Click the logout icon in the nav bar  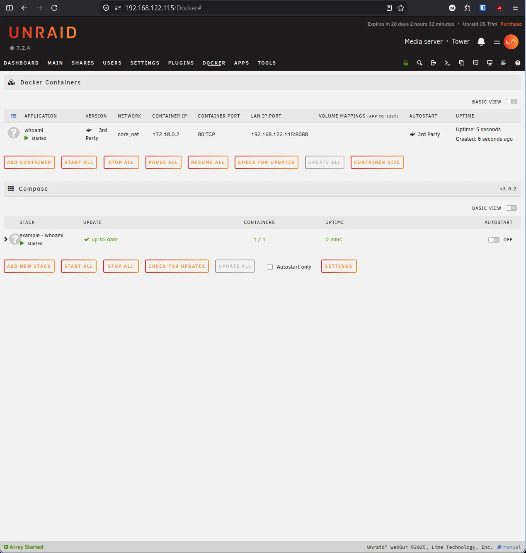coord(434,63)
